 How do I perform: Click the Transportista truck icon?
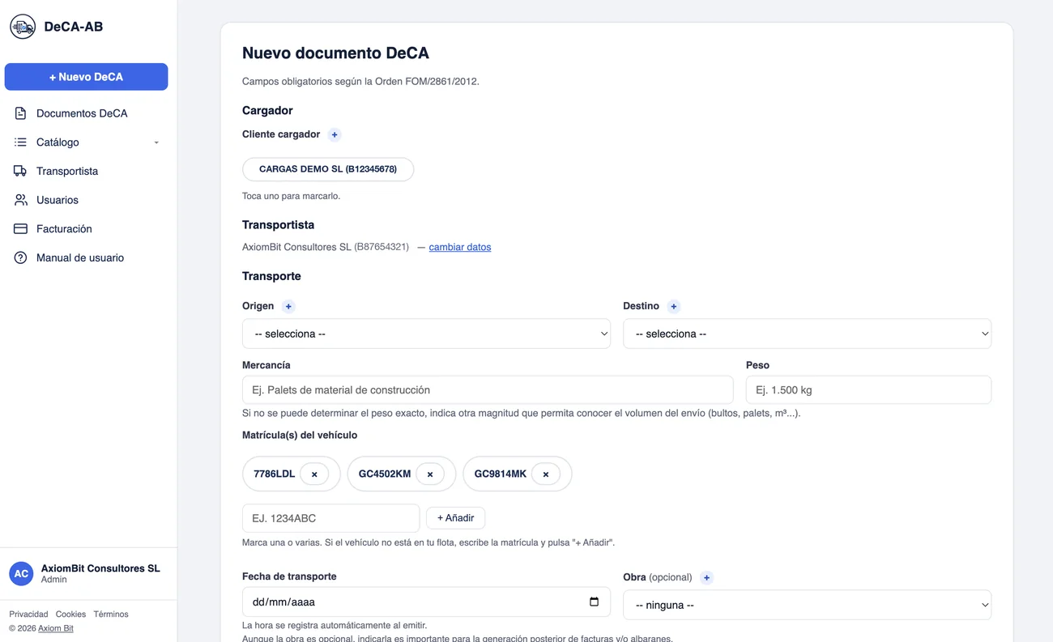tap(20, 171)
